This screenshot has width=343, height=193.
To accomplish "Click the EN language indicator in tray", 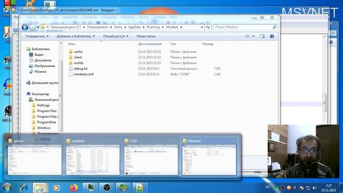I will pyautogui.click(x=267, y=187).
